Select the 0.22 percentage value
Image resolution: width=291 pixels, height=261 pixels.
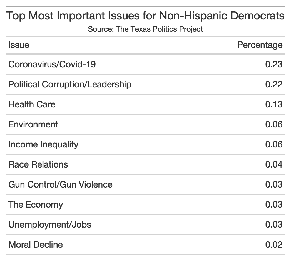coord(274,84)
